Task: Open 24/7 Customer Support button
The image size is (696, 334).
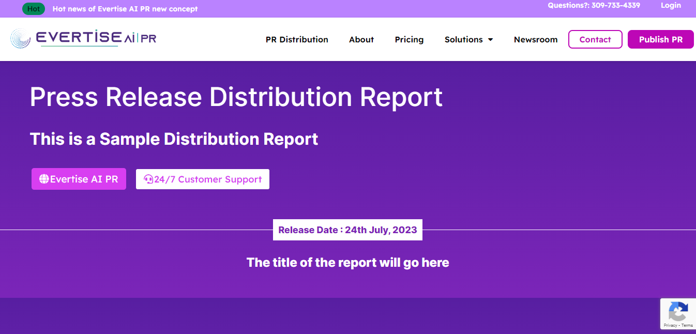Action: (x=203, y=179)
